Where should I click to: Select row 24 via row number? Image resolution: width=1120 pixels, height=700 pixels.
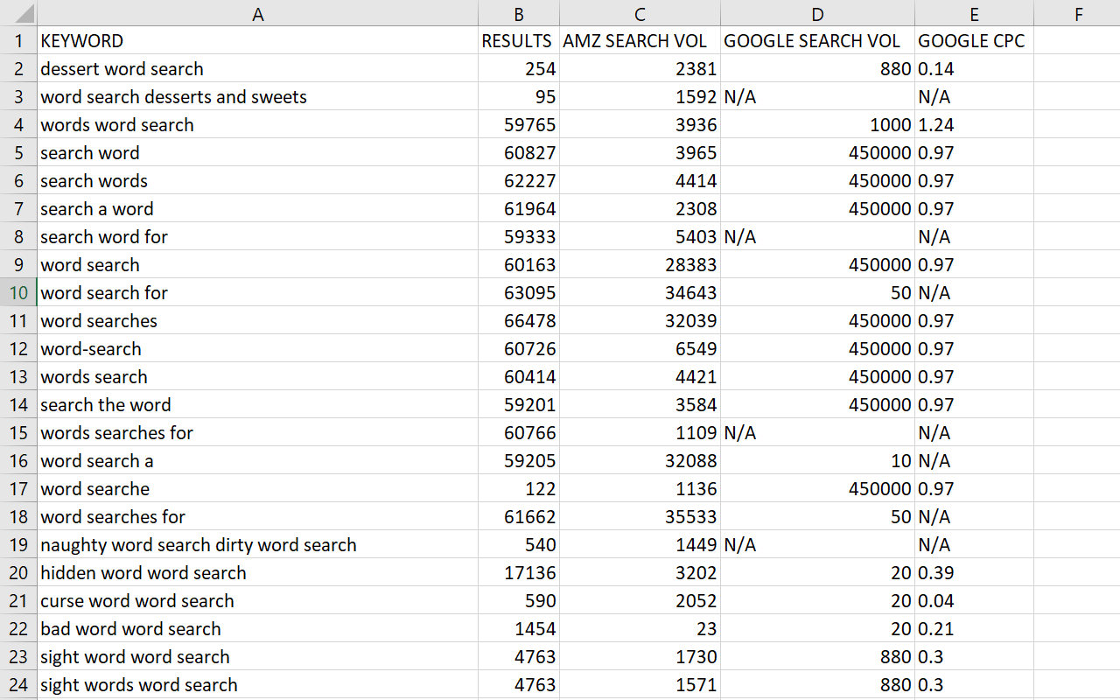click(18, 685)
